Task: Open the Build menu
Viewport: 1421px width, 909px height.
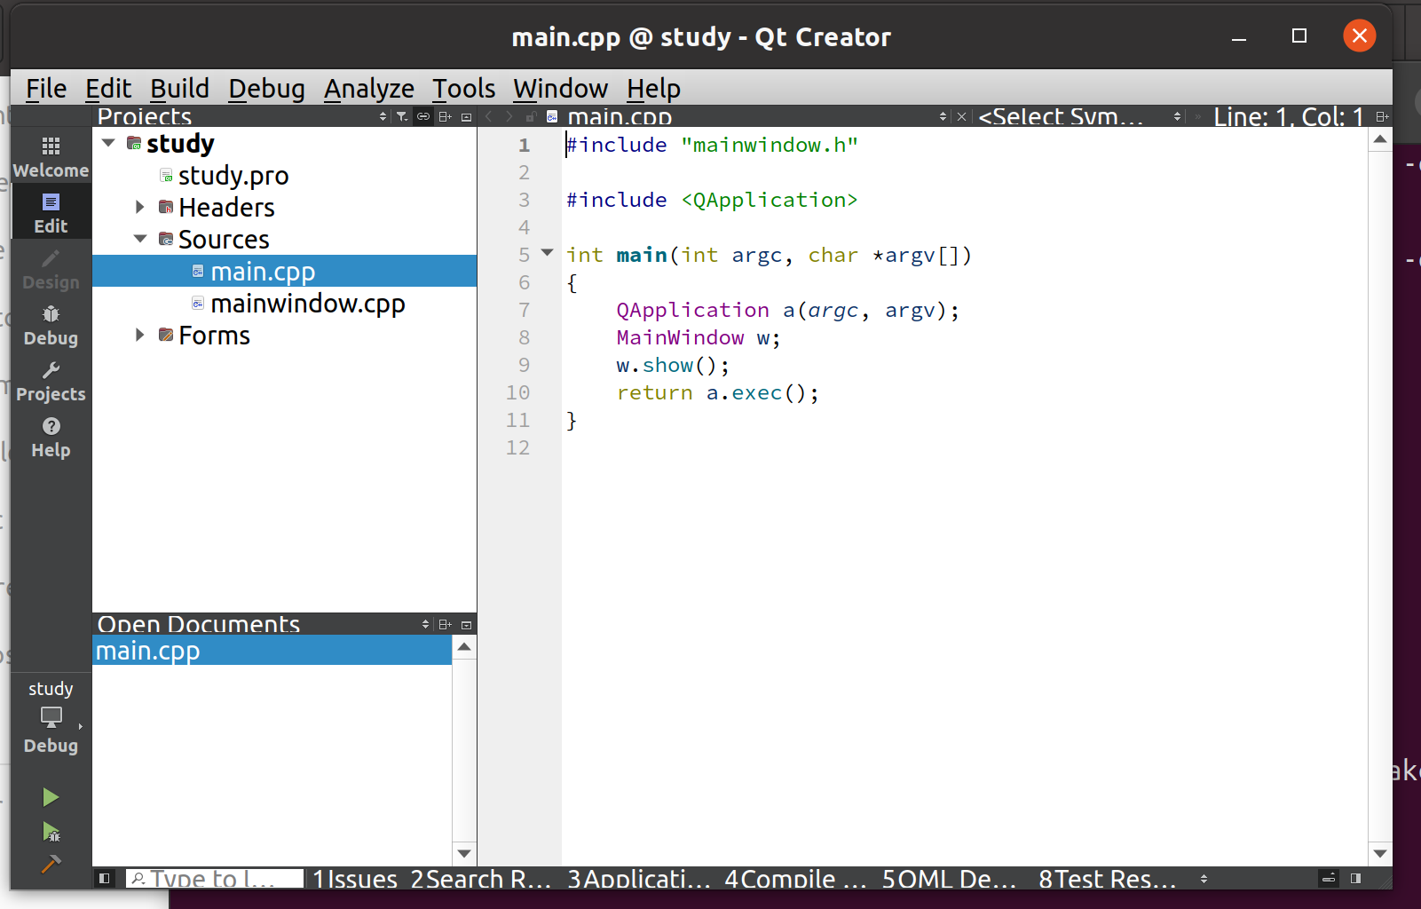Action: coord(179,89)
